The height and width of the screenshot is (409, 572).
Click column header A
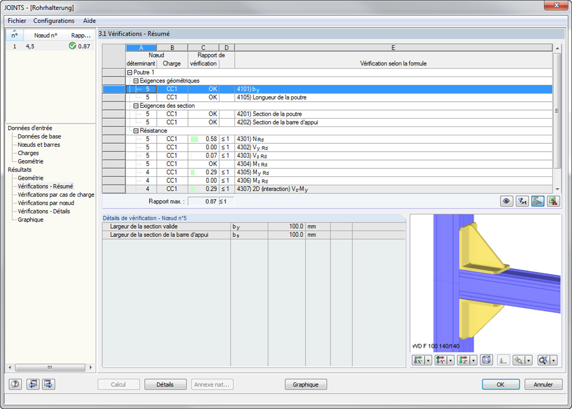point(141,48)
